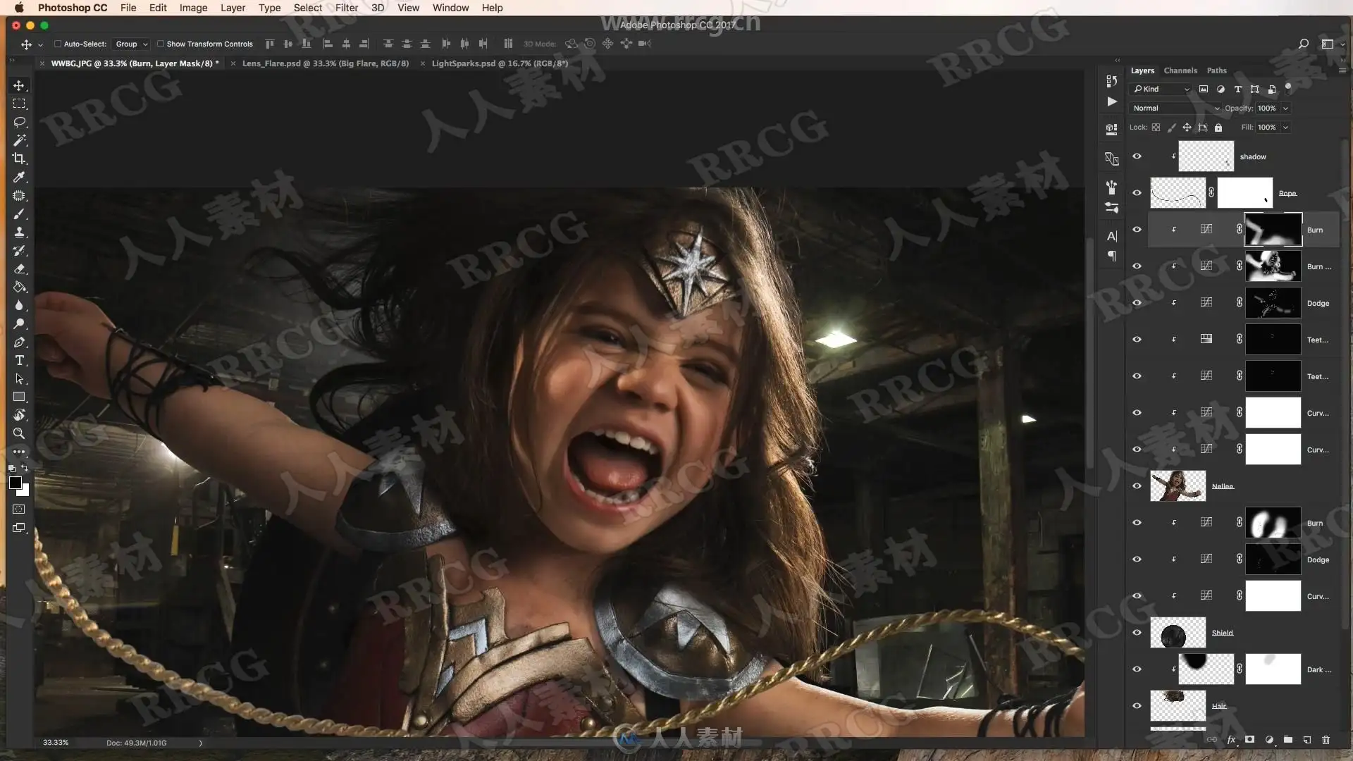Select the Lasso tool

pyautogui.click(x=19, y=122)
